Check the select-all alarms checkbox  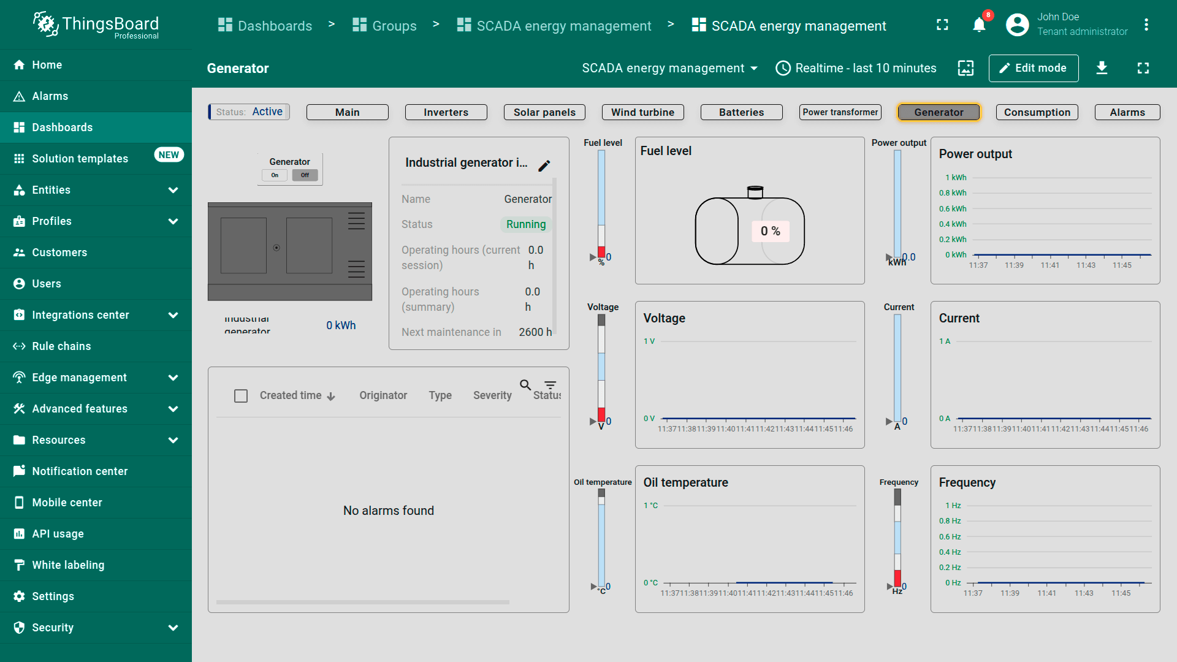click(241, 396)
